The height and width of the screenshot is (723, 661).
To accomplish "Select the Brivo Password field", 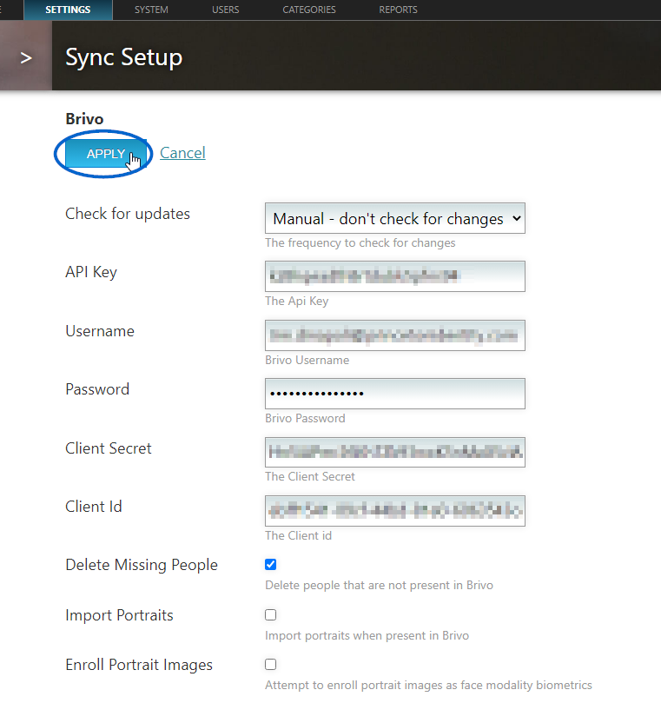I will [x=395, y=394].
